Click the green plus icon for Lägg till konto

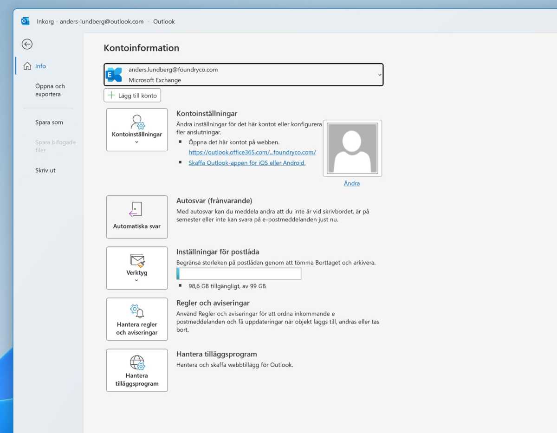[111, 96]
